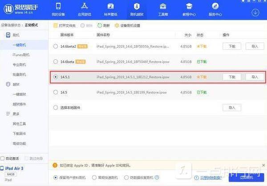Click the 大小 column header

pyautogui.click(x=188, y=35)
